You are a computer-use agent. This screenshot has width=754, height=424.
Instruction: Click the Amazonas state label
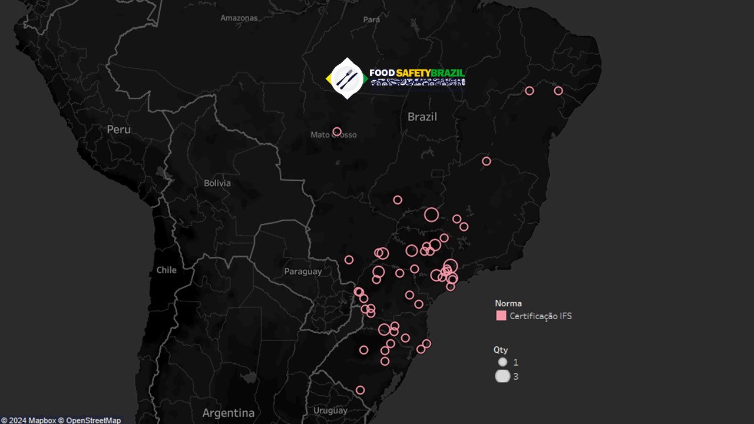coord(239,18)
